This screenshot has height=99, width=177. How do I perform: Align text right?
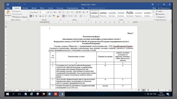pos(69,16)
